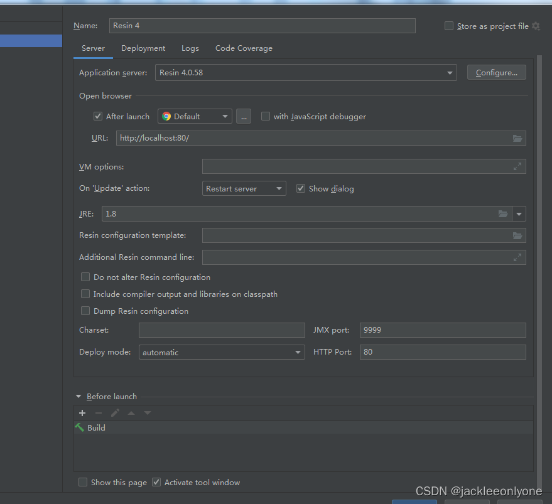Browse for the Resin configuration template file
This screenshot has height=504, width=552.
(x=517, y=235)
